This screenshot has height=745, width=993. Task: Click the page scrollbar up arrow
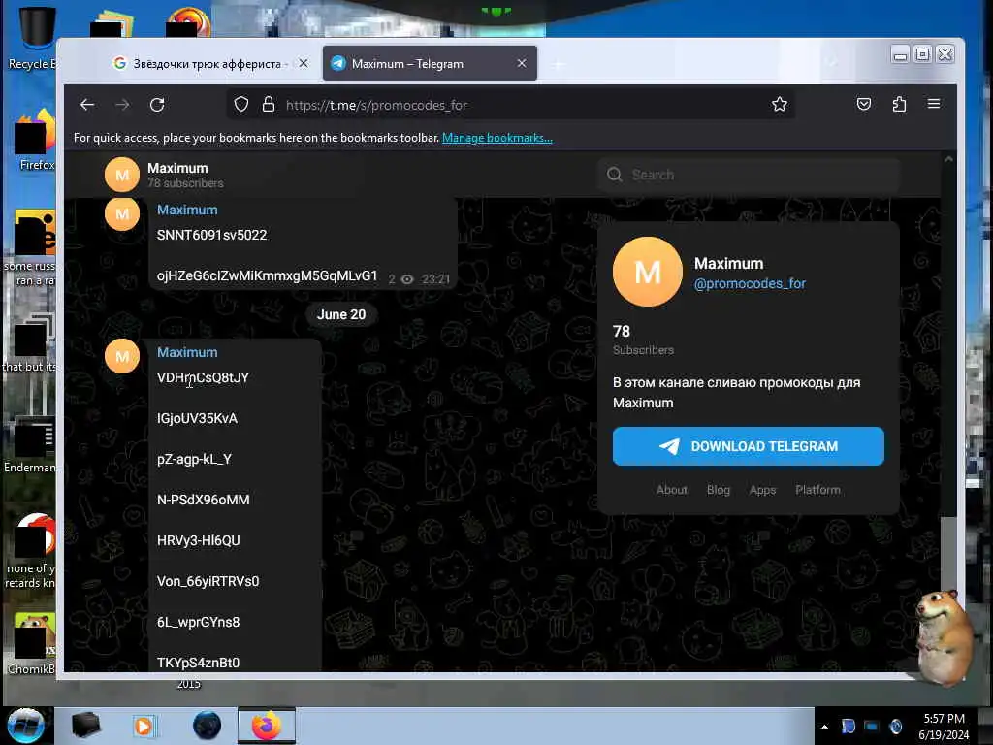(948, 159)
